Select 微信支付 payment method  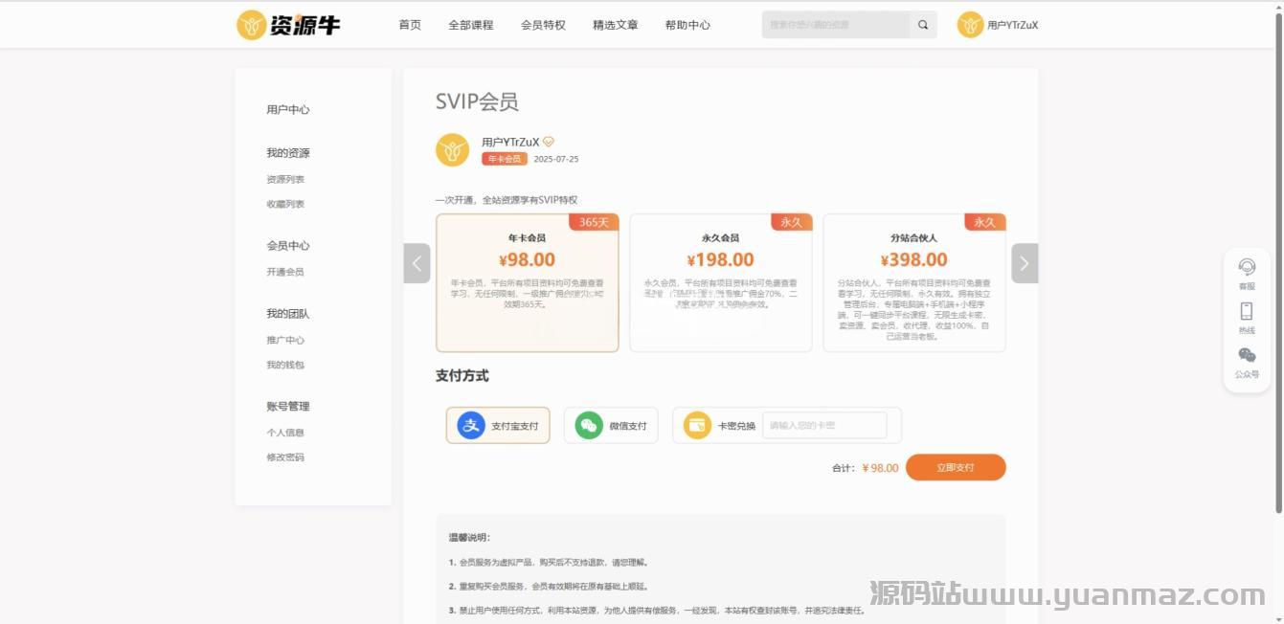[x=611, y=425]
